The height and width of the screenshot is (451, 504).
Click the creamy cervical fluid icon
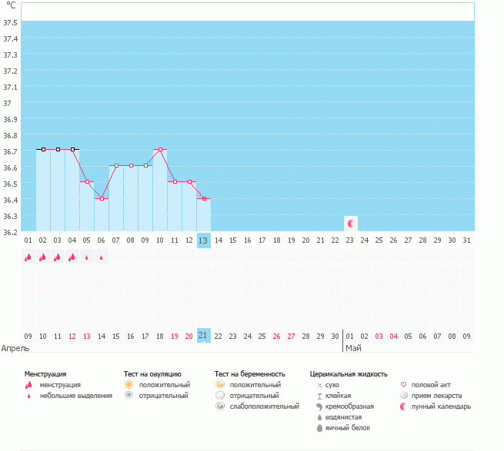(319, 406)
